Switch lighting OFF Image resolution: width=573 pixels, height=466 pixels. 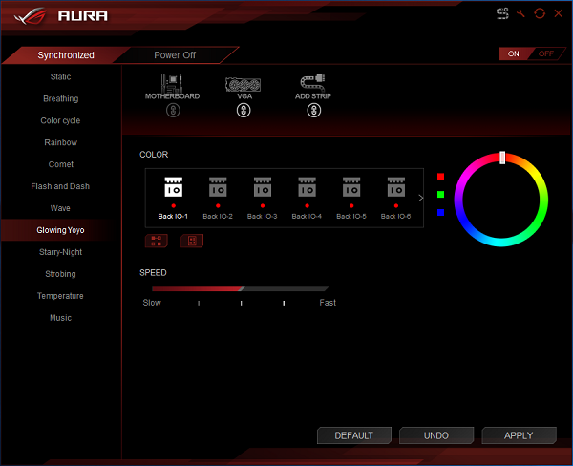pyautogui.click(x=546, y=53)
